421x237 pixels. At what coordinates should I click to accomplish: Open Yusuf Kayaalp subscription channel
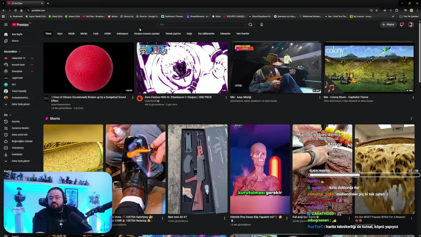(x=19, y=91)
